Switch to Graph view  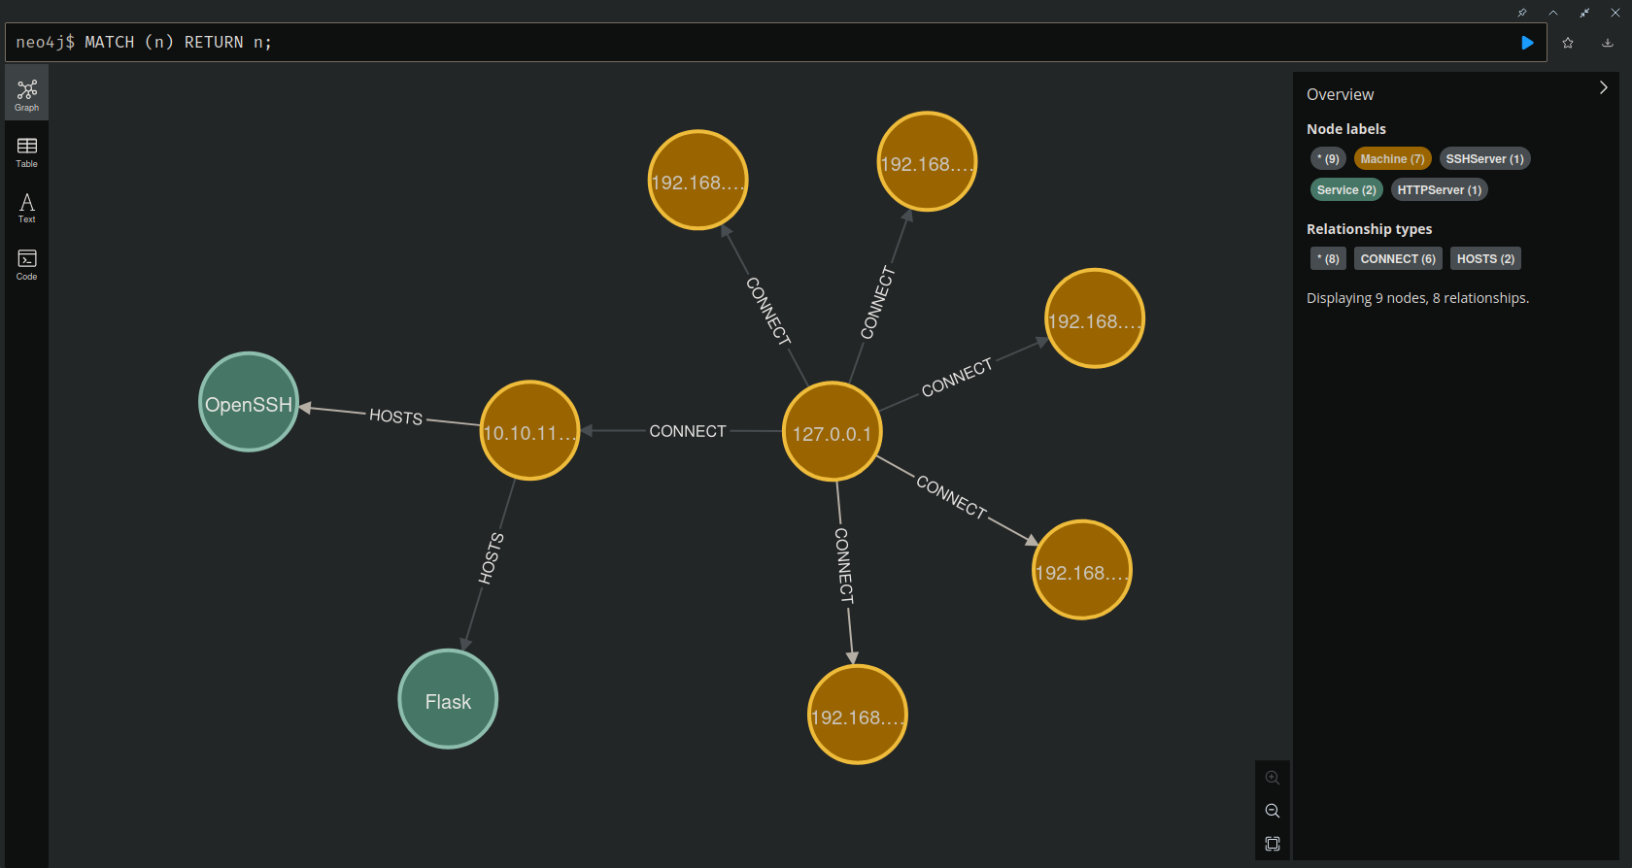(x=27, y=94)
